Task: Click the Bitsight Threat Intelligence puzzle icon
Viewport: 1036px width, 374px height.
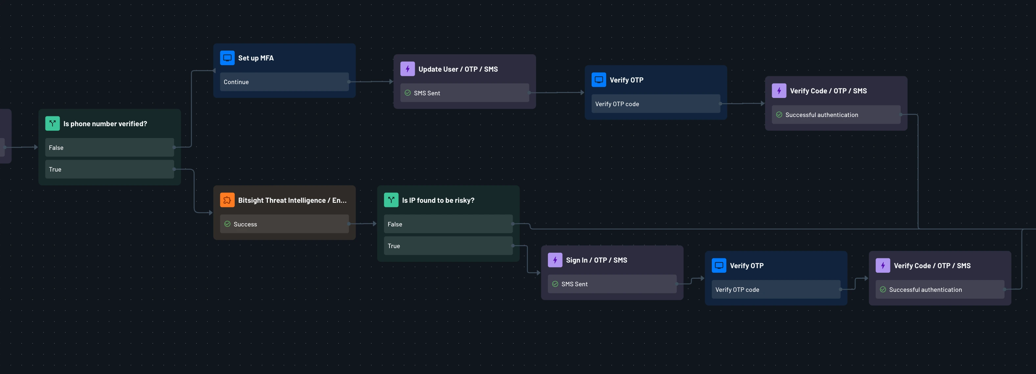Action: click(x=227, y=200)
